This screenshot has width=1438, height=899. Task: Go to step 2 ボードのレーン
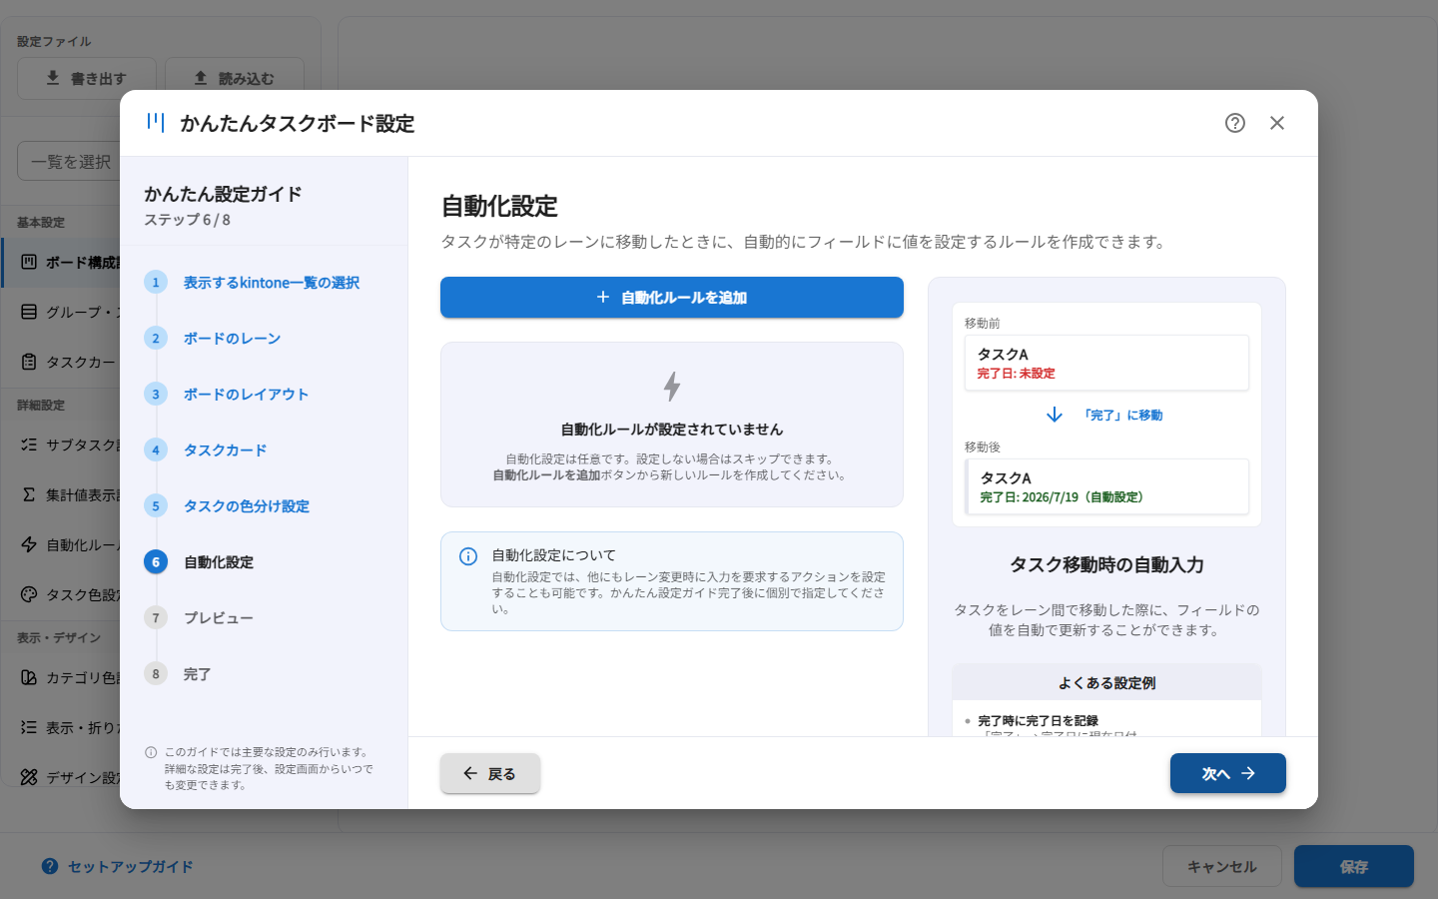[x=232, y=339]
